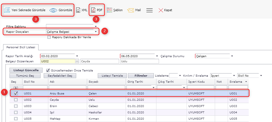Open the hamburger menu in the toolbar
The height and width of the screenshot is (122, 272).
(149, 10)
